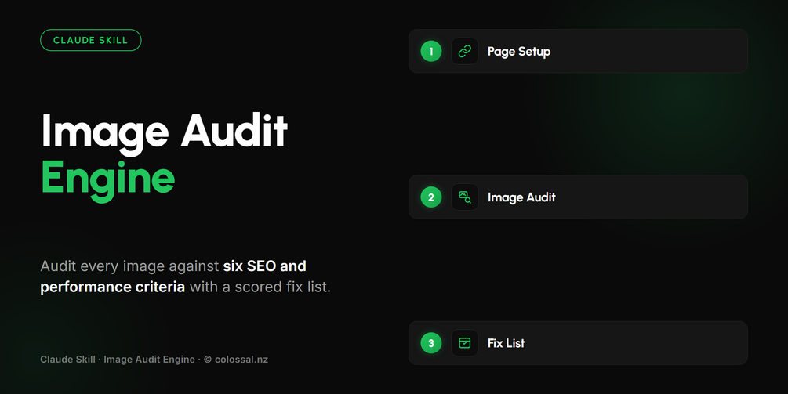Click the bold phrase six SEO and
788x394 pixels.
click(x=265, y=266)
